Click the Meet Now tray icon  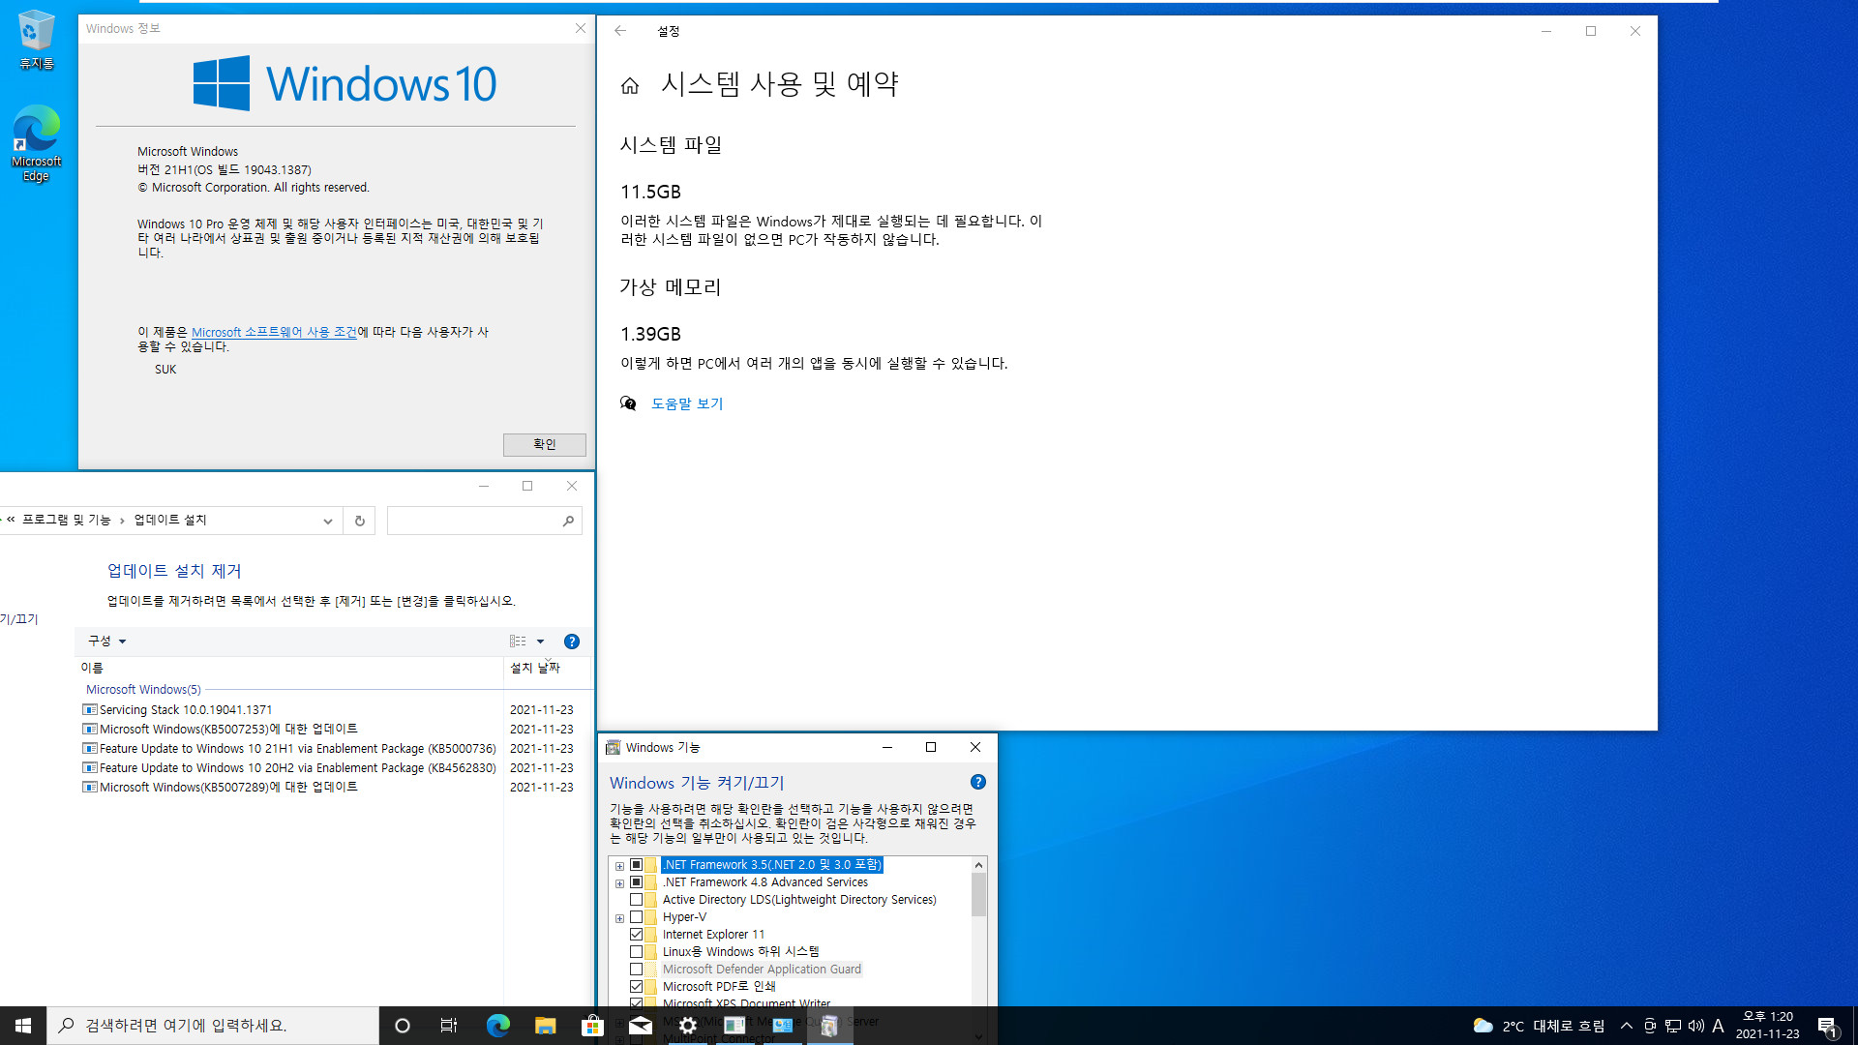[x=1650, y=1026]
